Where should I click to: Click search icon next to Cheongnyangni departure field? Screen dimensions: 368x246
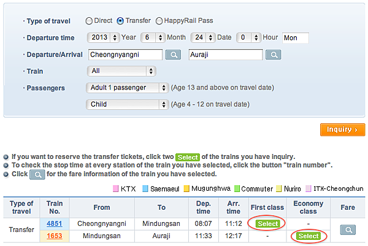click(x=173, y=55)
